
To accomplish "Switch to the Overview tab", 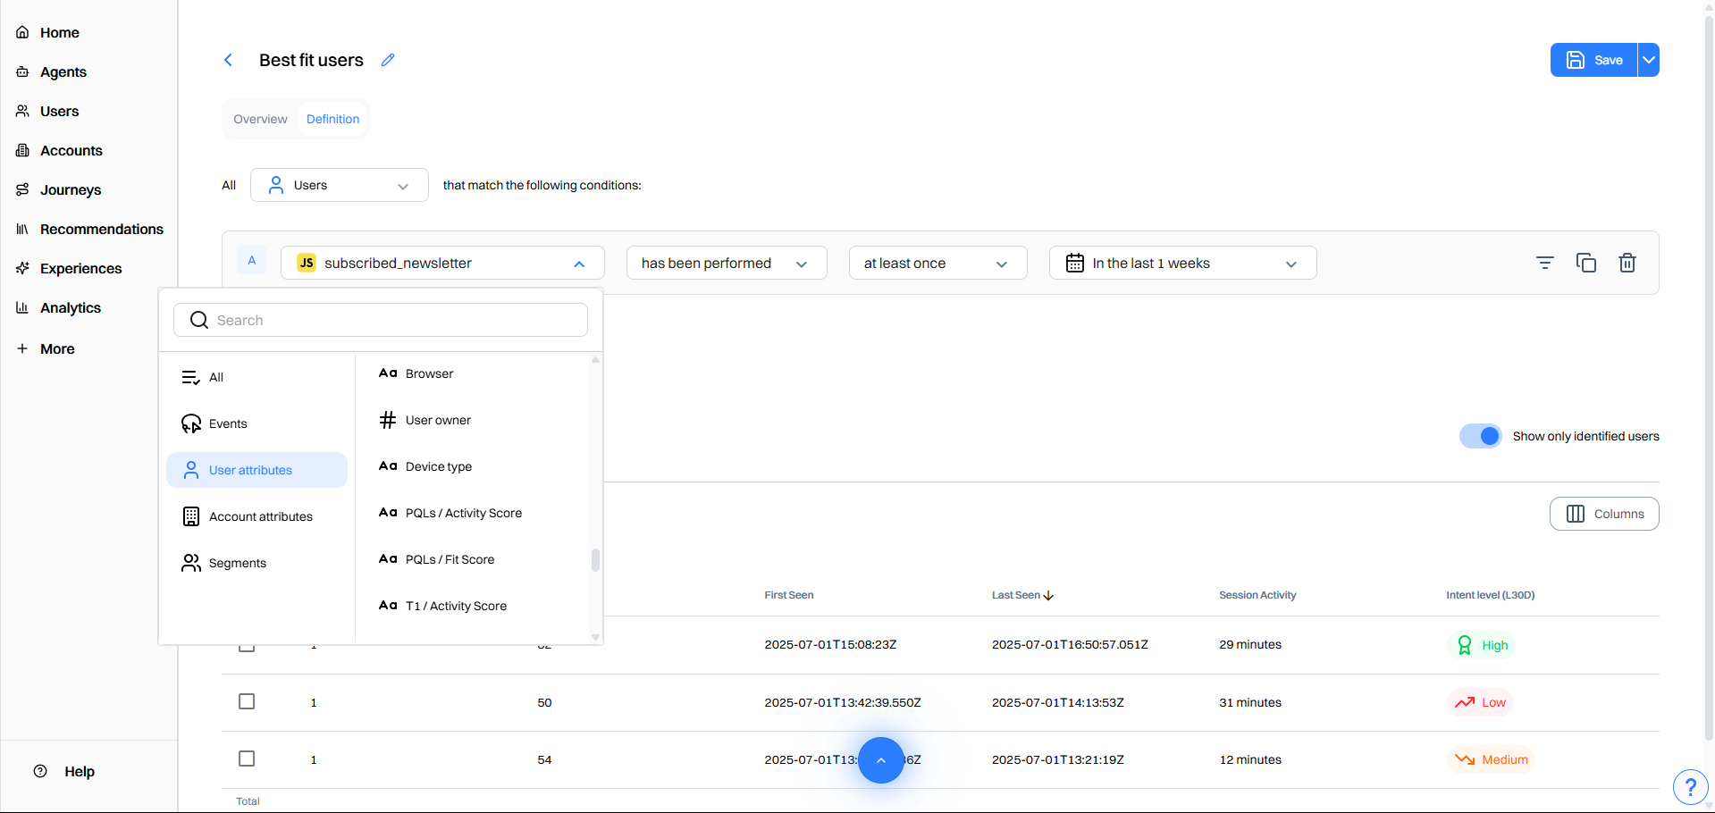I will [x=260, y=119].
